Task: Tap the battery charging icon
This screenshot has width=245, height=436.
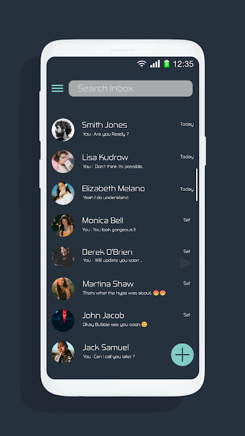Action: pyautogui.click(x=166, y=64)
